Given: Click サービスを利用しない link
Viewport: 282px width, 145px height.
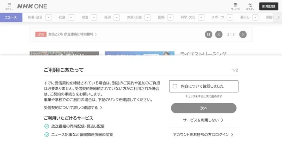Looking at the screenshot, I should [203, 120].
